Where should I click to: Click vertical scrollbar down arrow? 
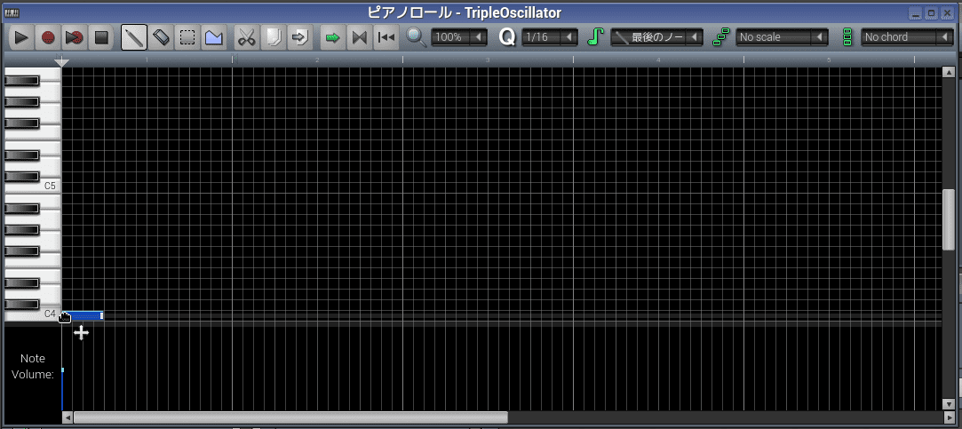pos(949,404)
